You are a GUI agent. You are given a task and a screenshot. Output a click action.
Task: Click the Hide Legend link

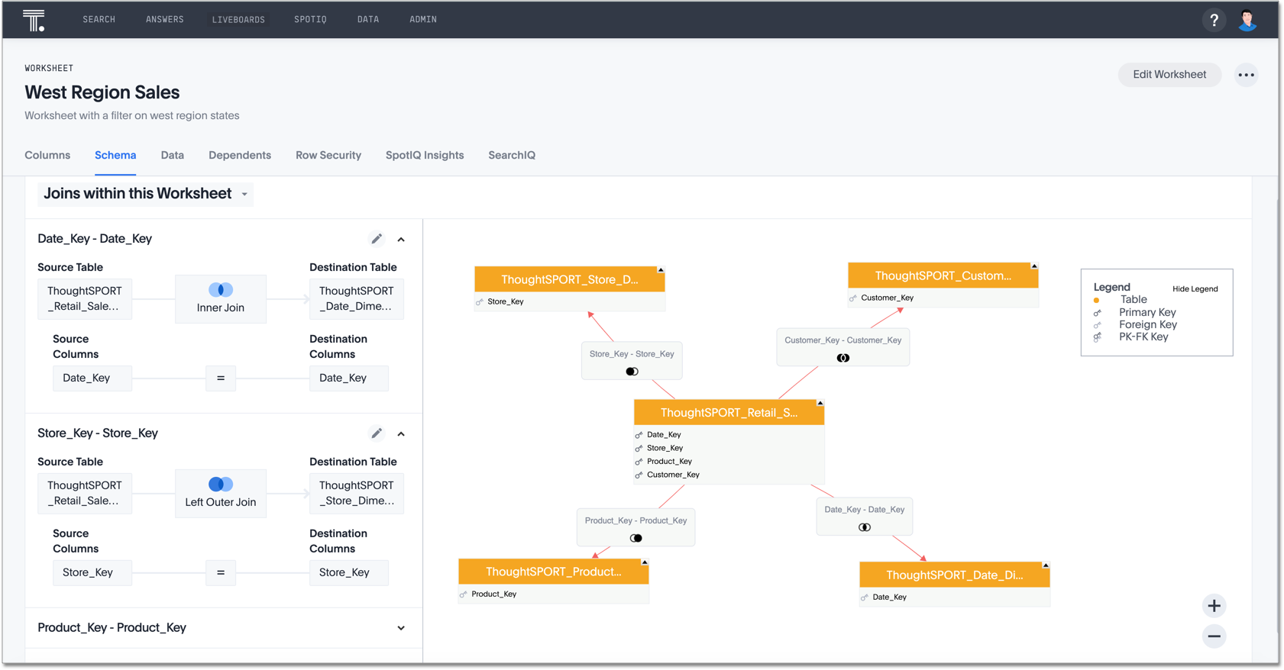tap(1195, 289)
